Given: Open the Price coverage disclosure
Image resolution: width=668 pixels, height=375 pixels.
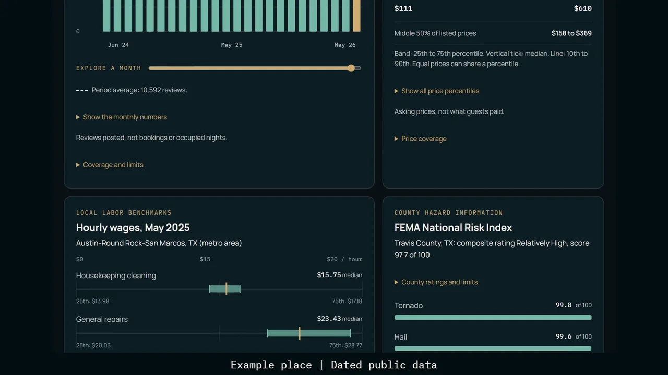Looking at the screenshot, I should 421,139.
